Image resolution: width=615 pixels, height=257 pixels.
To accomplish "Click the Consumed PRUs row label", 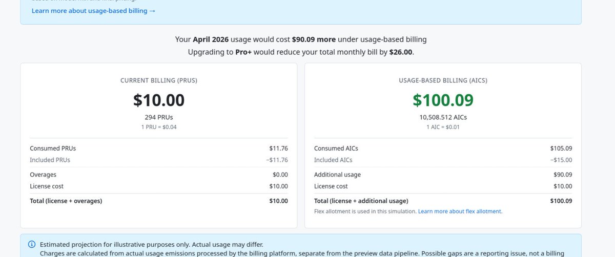I will pyautogui.click(x=53, y=148).
